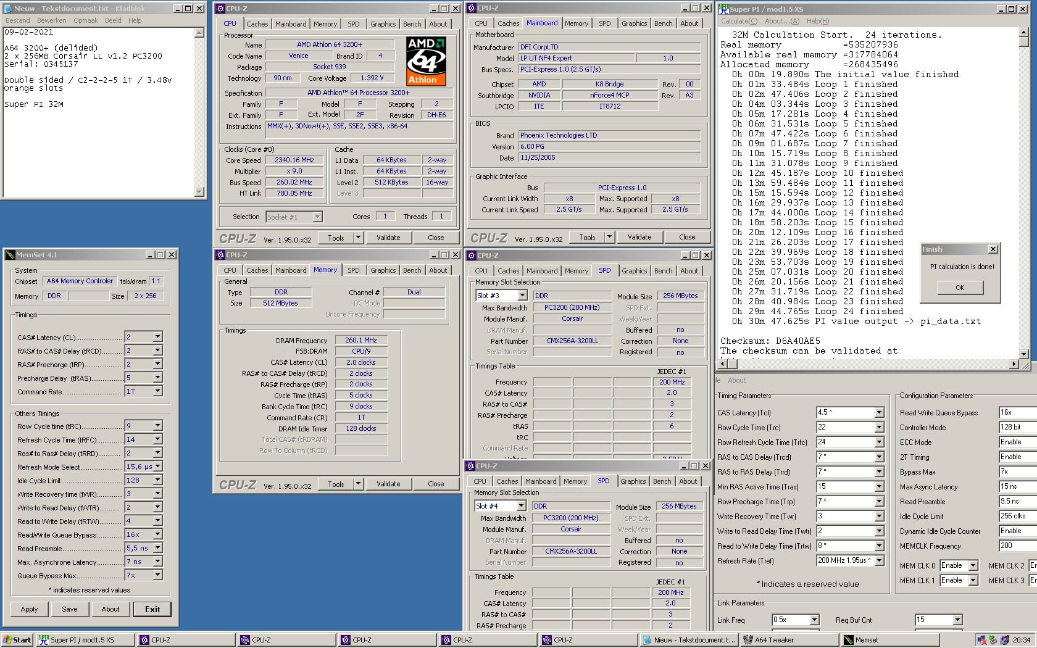Viewport: 1037px width, 648px height.
Task: Open the Start menu on the taskbar
Action: (17, 640)
